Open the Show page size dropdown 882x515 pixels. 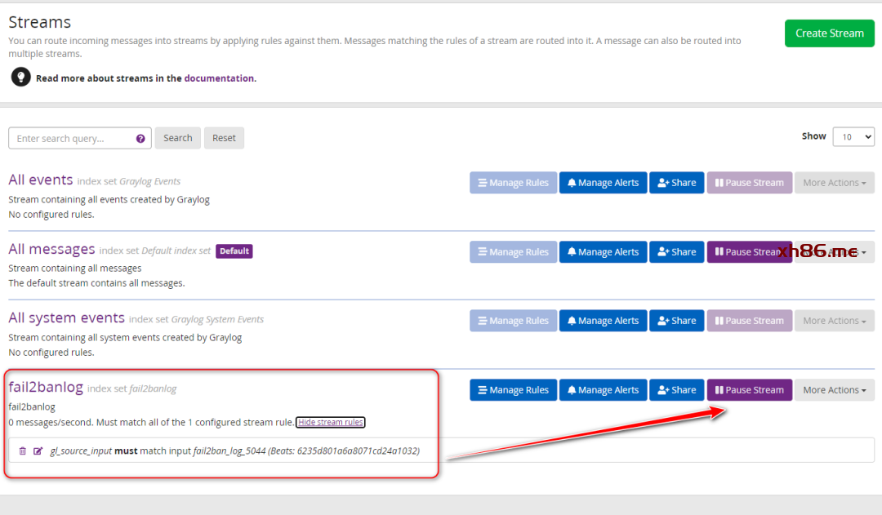[x=853, y=137]
